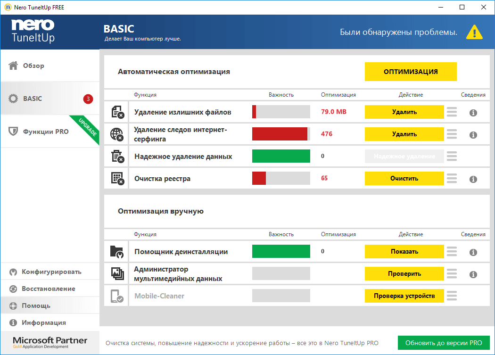Click the BASIC gear icon in sidebar
495x355 pixels.
click(13, 99)
